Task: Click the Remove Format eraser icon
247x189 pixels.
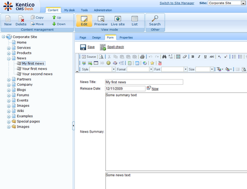Action: click(x=184, y=57)
